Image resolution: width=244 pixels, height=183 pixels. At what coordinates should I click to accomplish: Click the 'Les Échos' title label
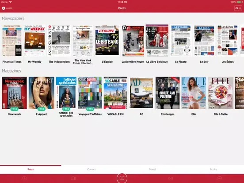point(228,62)
